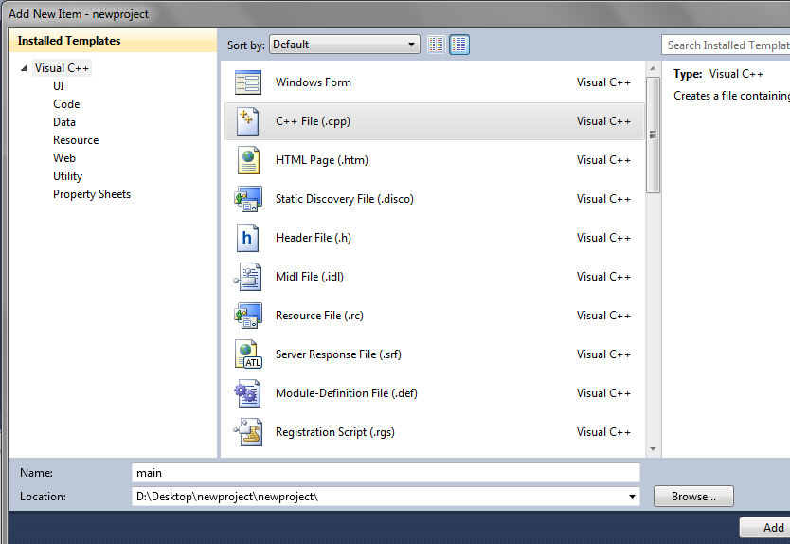Screen dimensions: 790x544
Task: Click the Resource File (.rc) icon
Action: tap(248, 316)
